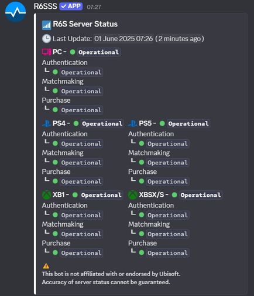Click the R6S Server Status embed title

[85, 24]
